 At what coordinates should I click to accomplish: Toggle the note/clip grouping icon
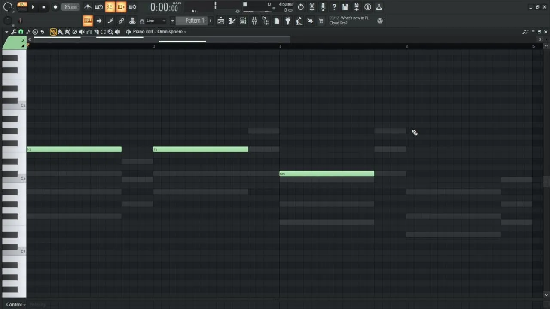(x=110, y=21)
